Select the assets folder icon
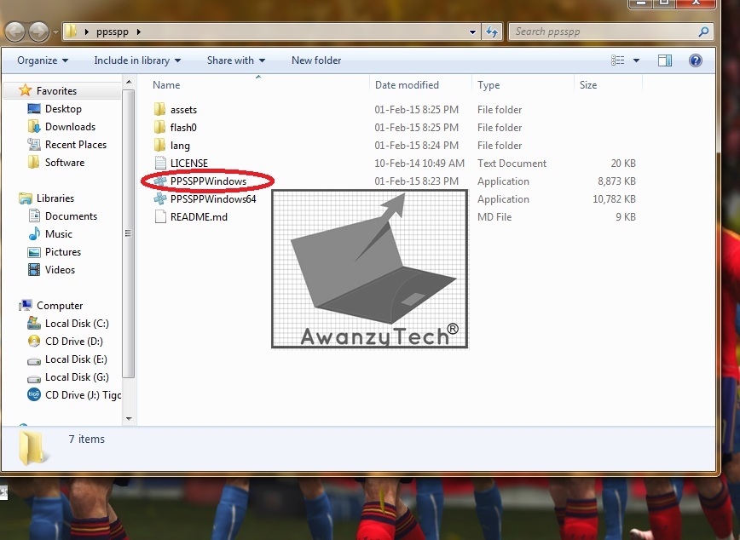The height and width of the screenshot is (540, 740). pyautogui.click(x=160, y=109)
